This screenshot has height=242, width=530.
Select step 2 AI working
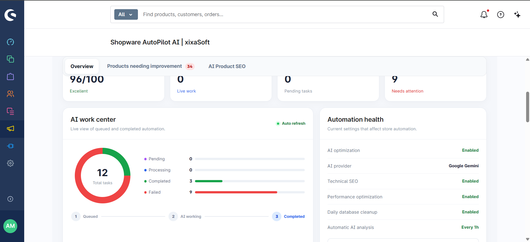(x=185, y=216)
